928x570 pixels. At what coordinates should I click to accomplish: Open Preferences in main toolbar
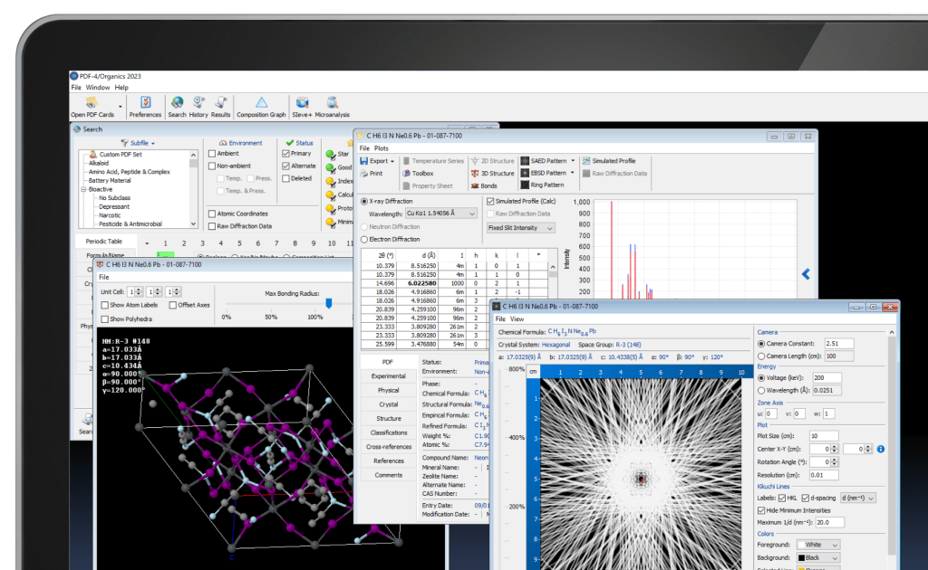click(145, 107)
